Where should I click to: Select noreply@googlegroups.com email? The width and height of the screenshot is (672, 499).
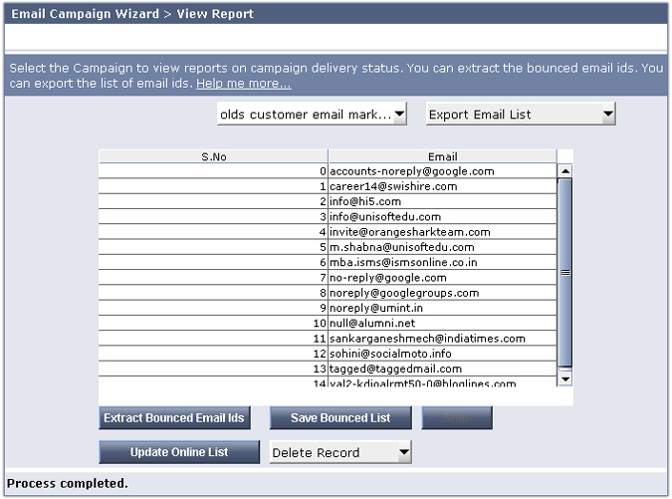443,293
